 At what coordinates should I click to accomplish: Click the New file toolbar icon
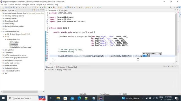[2, 7]
